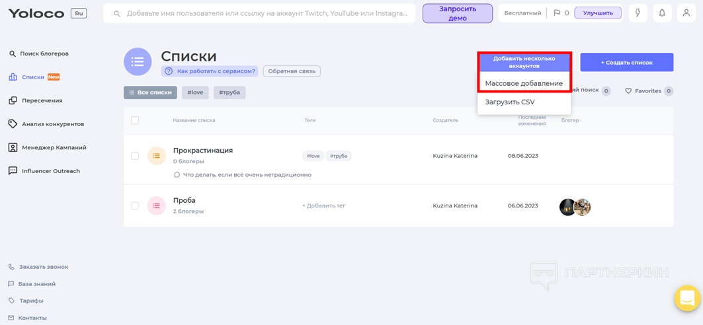Image resolution: width=703 pixels, height=325 pixels.
Task: Sort by Название списка column
Action: point(194,120)
